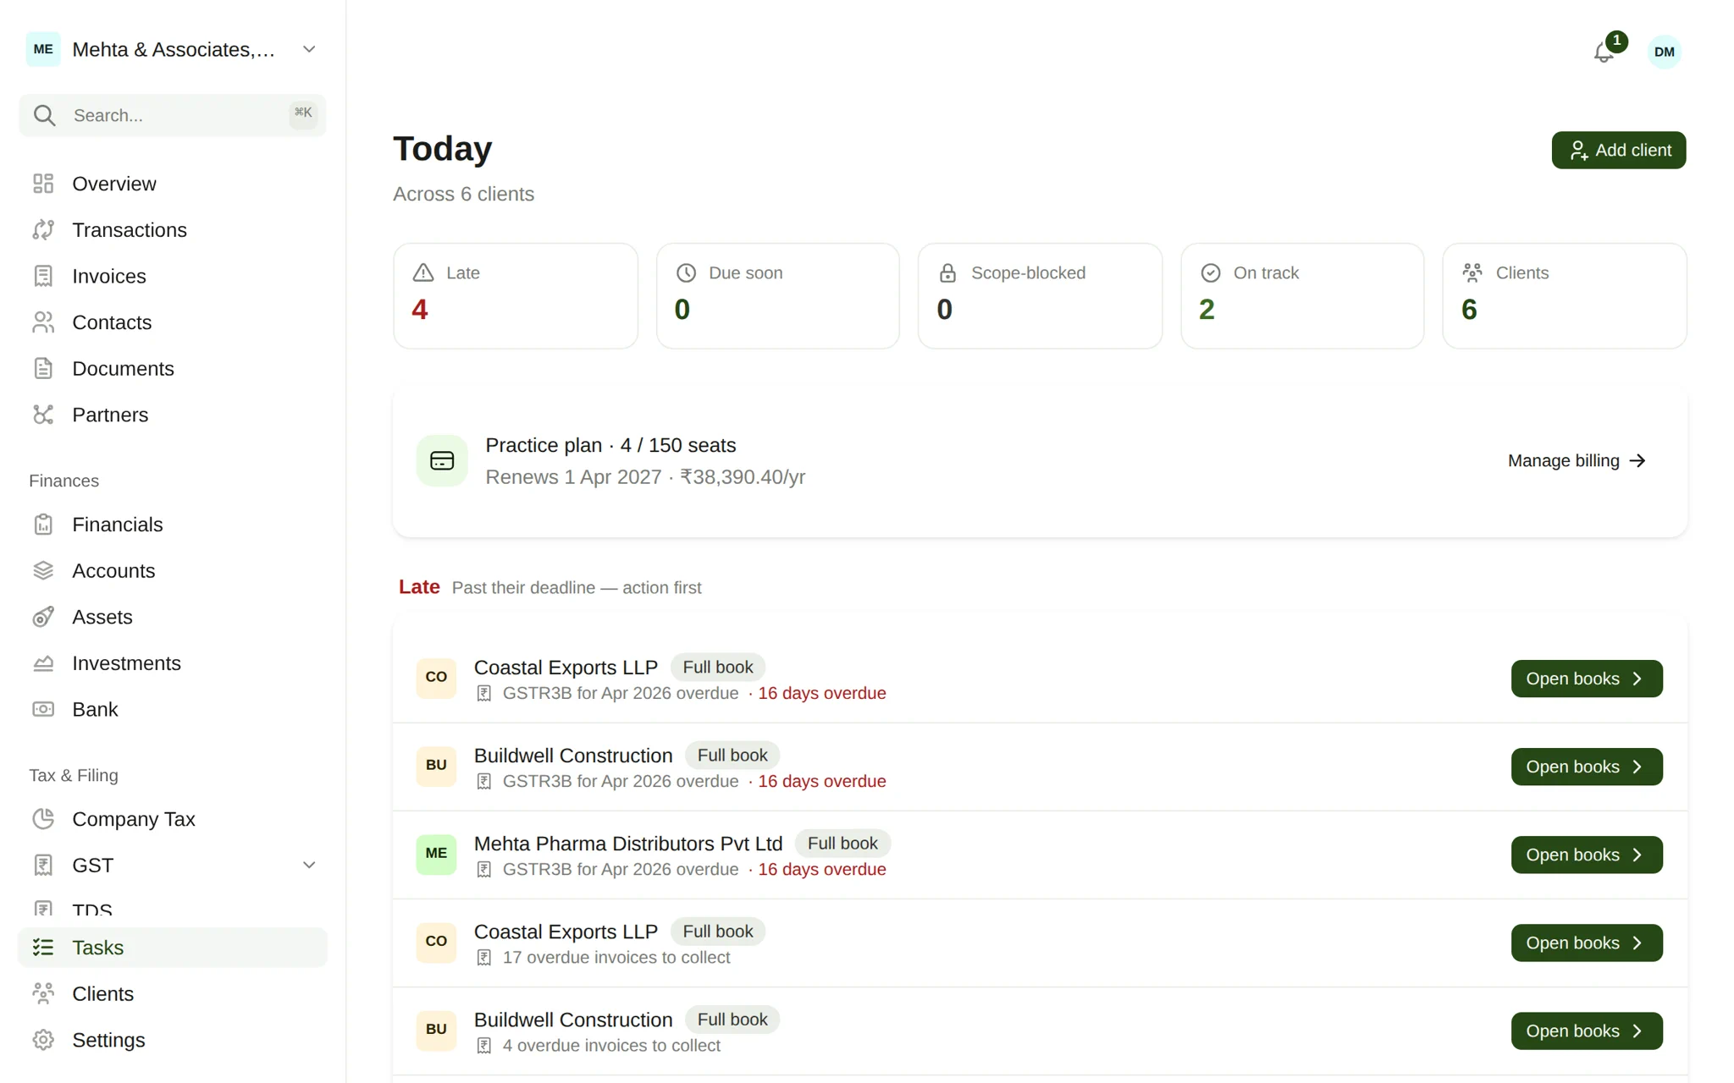Click the Late stat card showing 4
The width and height of the screenshot is (1734, 1083).
(515, 296)
